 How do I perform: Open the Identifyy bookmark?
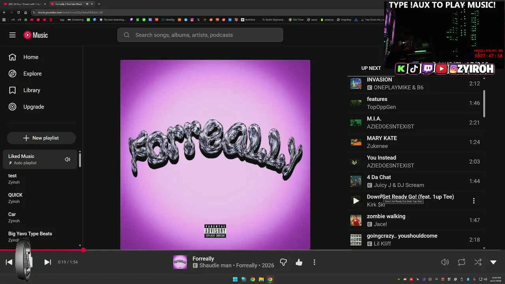point(168,19)
